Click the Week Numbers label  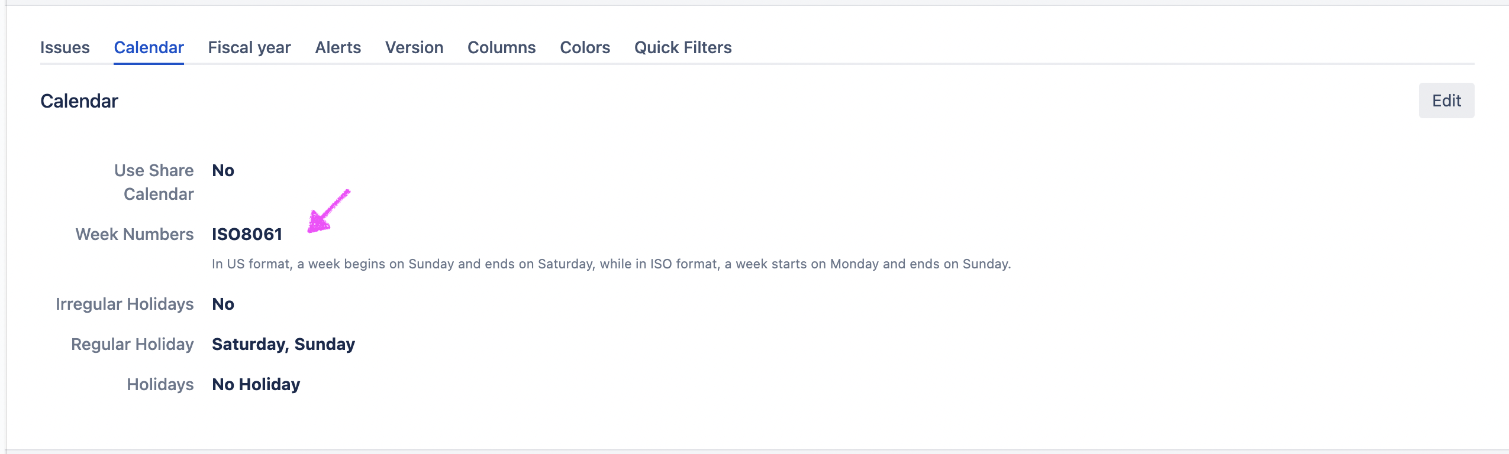[x=134, y=234]
